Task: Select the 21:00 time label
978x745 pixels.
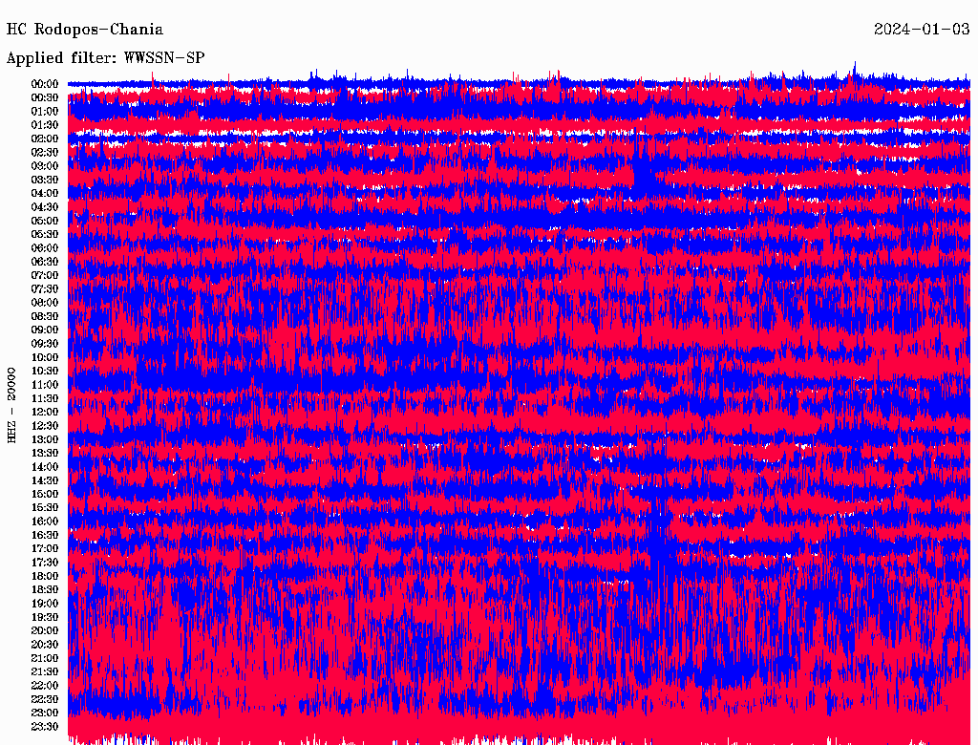Action: pos(45,659)
